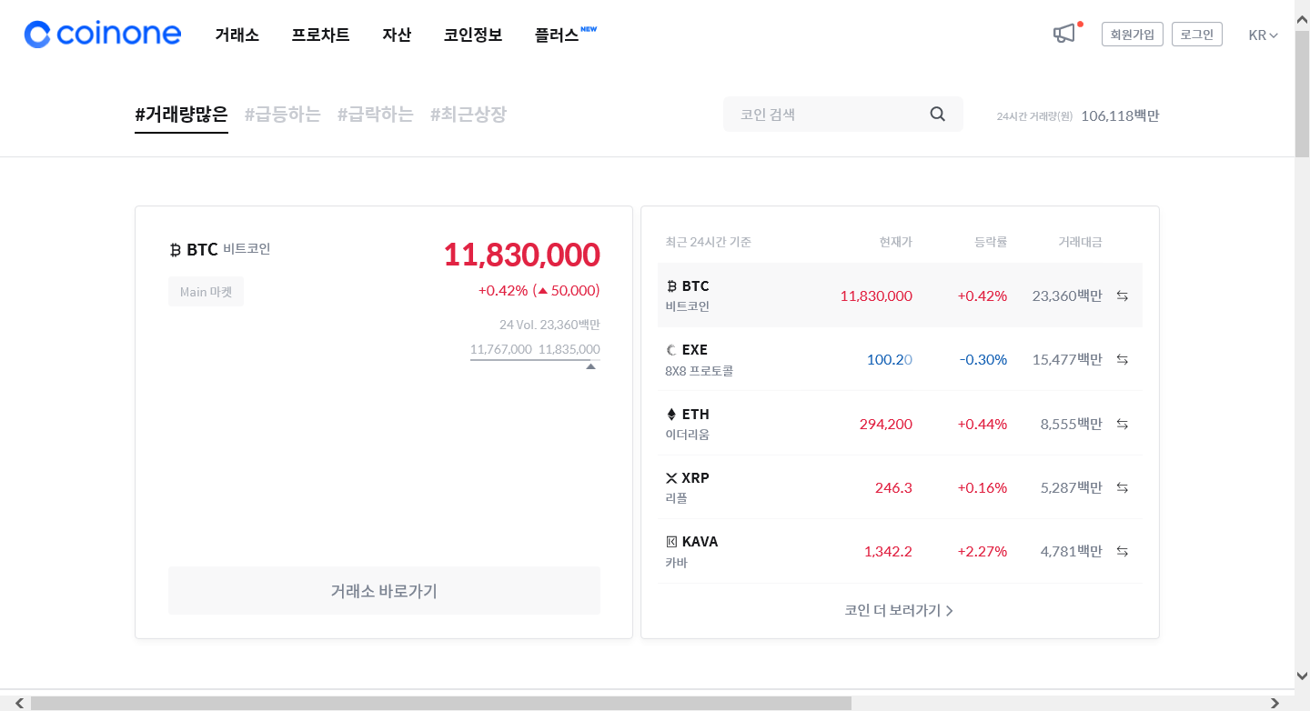Image resolution: width=1310 pixels, height=711 pixels.
Task: Click the swap arrows icon in EXE row
Action: pyautogui.click(x=1123, y=359)
